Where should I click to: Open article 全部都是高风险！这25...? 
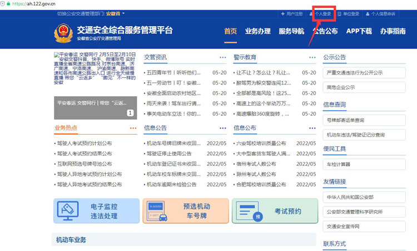(x=264, y=93)
